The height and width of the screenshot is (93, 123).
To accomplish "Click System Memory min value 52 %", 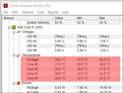I will pyautogui.click(x=81, y=23).
